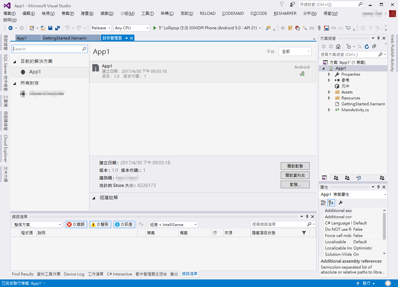The image size is (398, 287).
Task: Click the Save All icon
Action: [58, 28]
